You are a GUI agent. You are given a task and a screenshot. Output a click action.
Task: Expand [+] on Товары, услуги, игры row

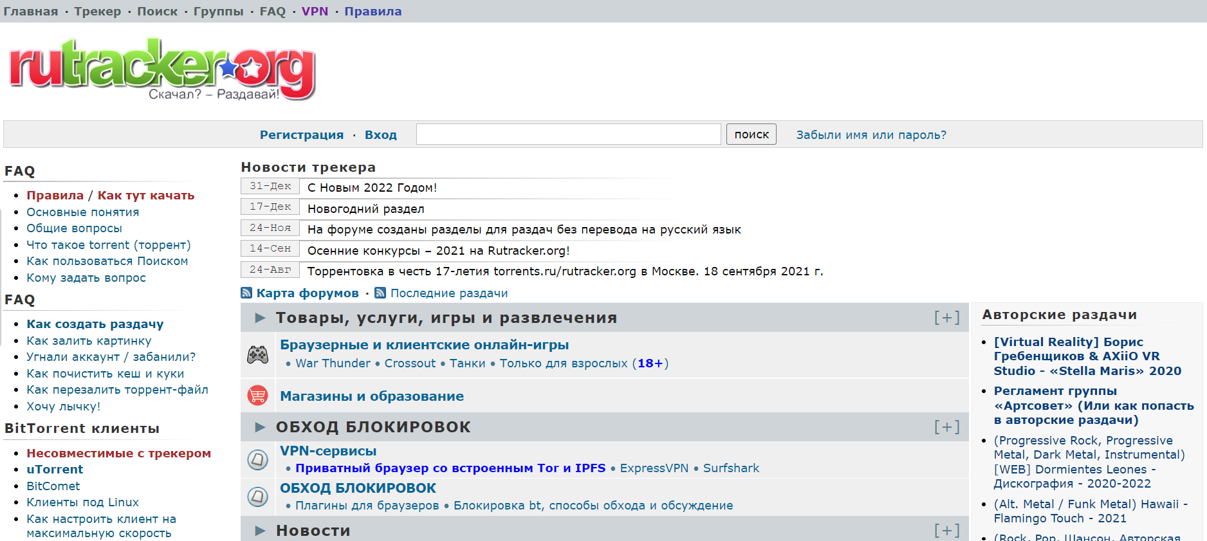pos(947,317)
